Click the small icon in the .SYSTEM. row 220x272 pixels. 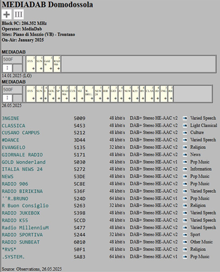pos(185,257)
